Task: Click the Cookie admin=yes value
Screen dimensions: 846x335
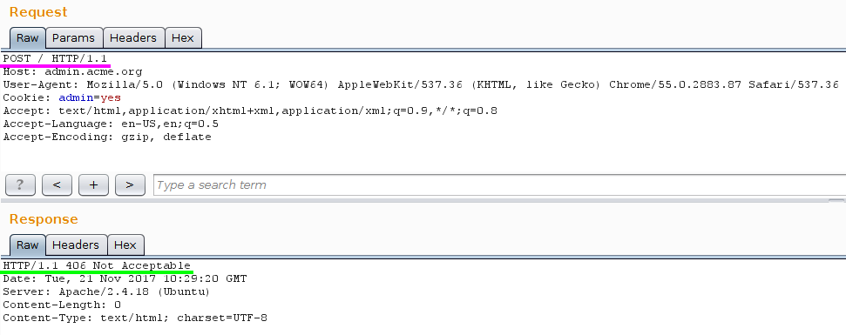Action: (x=90, y=97)
